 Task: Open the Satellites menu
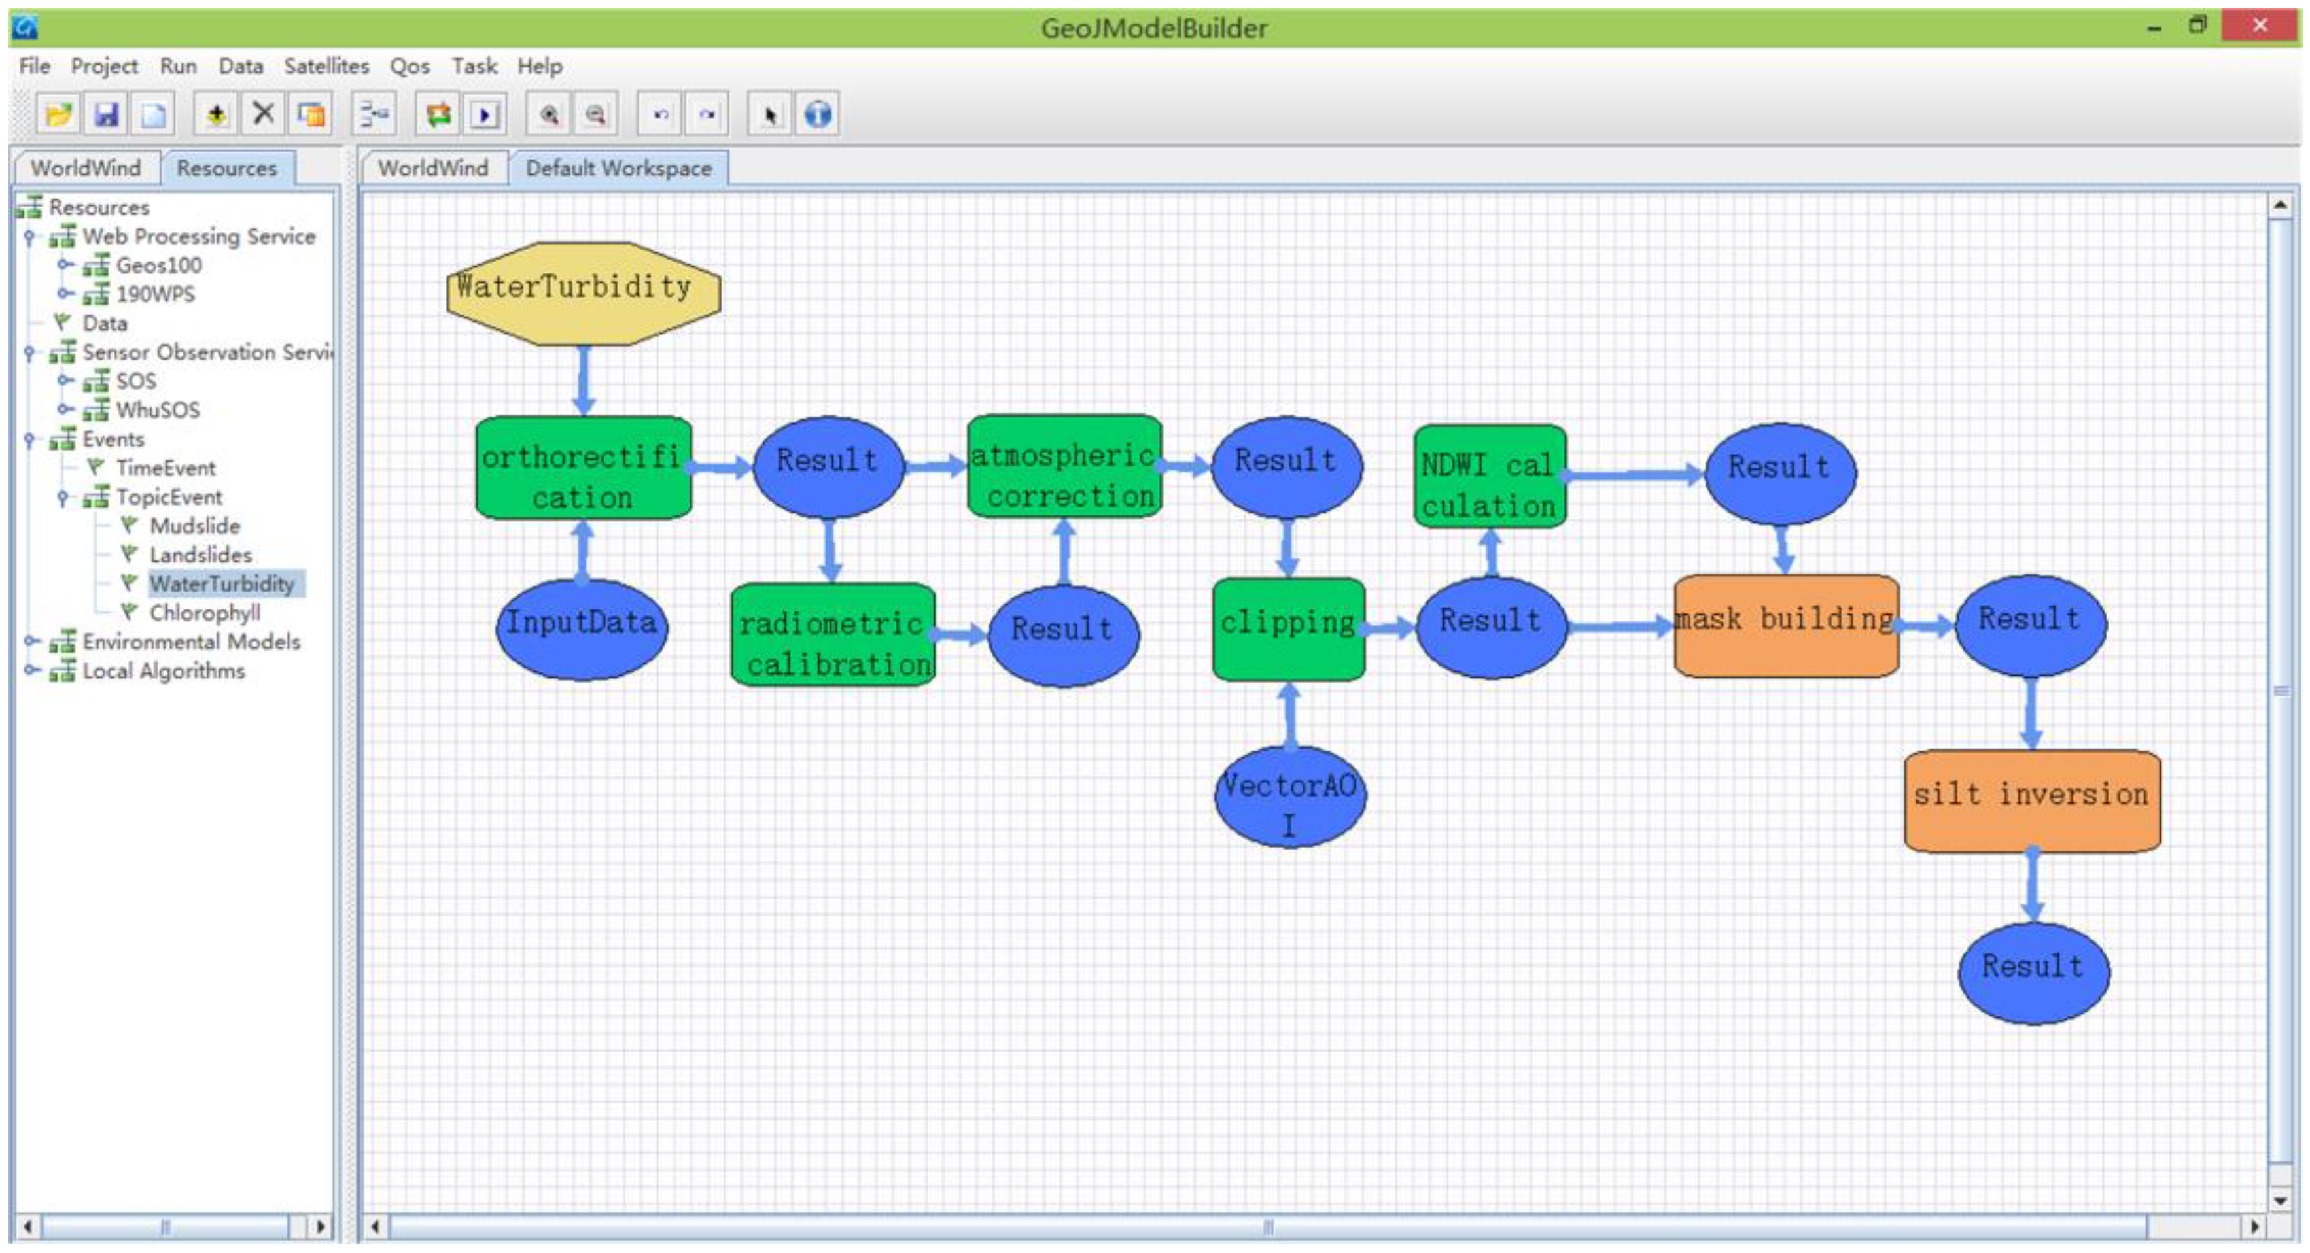[326, 66]
